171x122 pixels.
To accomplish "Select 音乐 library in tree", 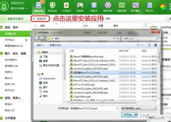I will click(45, 96).
